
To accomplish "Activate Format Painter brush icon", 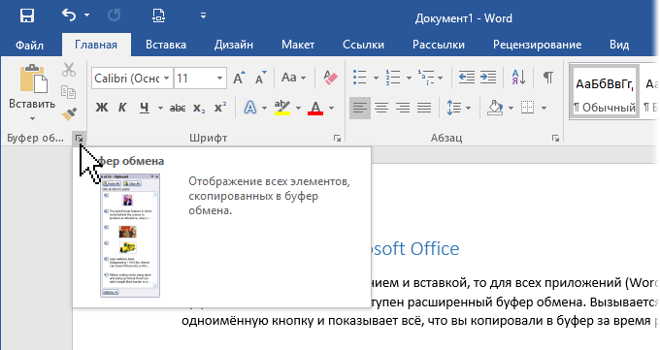I will (x=69, y=113).
